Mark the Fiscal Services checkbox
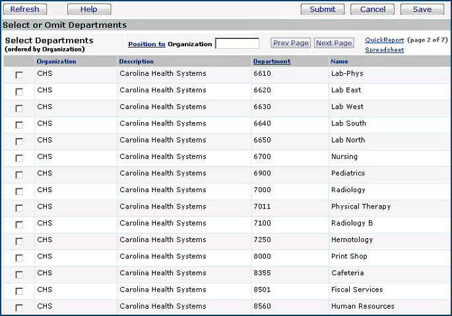 pos(19,291)
